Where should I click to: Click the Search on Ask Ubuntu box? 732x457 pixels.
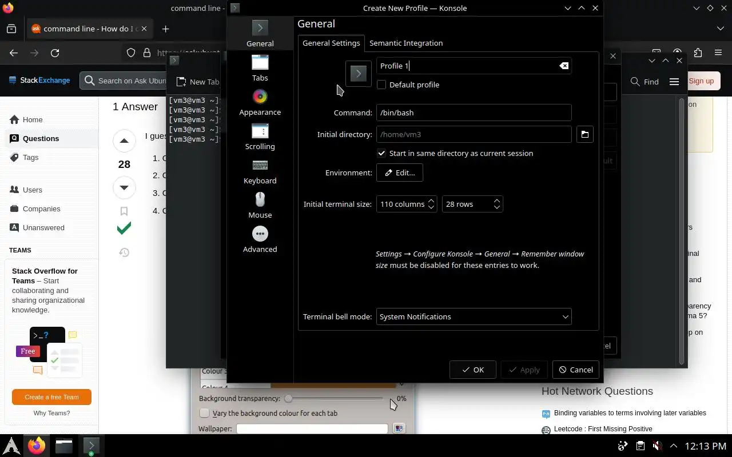tap(123, 81)
